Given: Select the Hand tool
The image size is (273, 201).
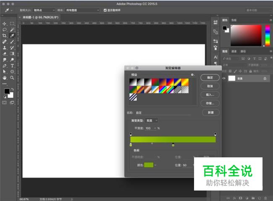Looking at the screenshot, I should (5, 78).
